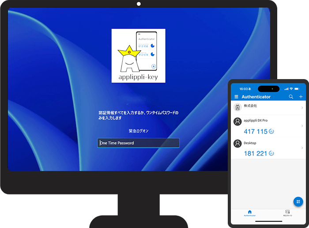Tap the timer circle beside 181 221
Screen dimensions: 309x228
[x=271, y=154]
